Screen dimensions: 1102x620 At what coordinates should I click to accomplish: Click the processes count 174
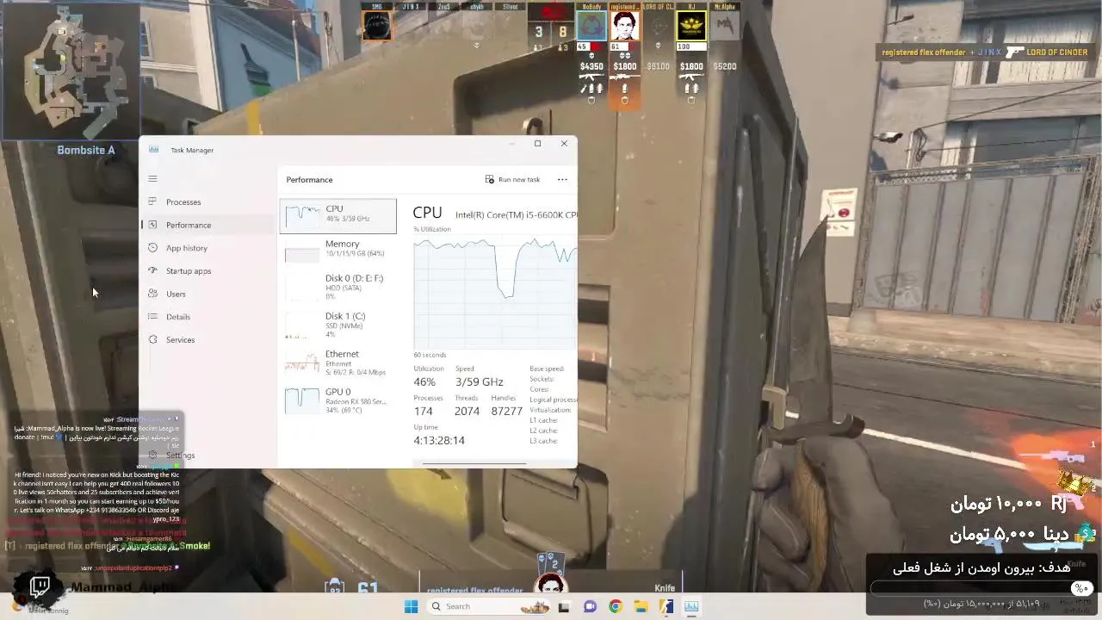[423, 411]
